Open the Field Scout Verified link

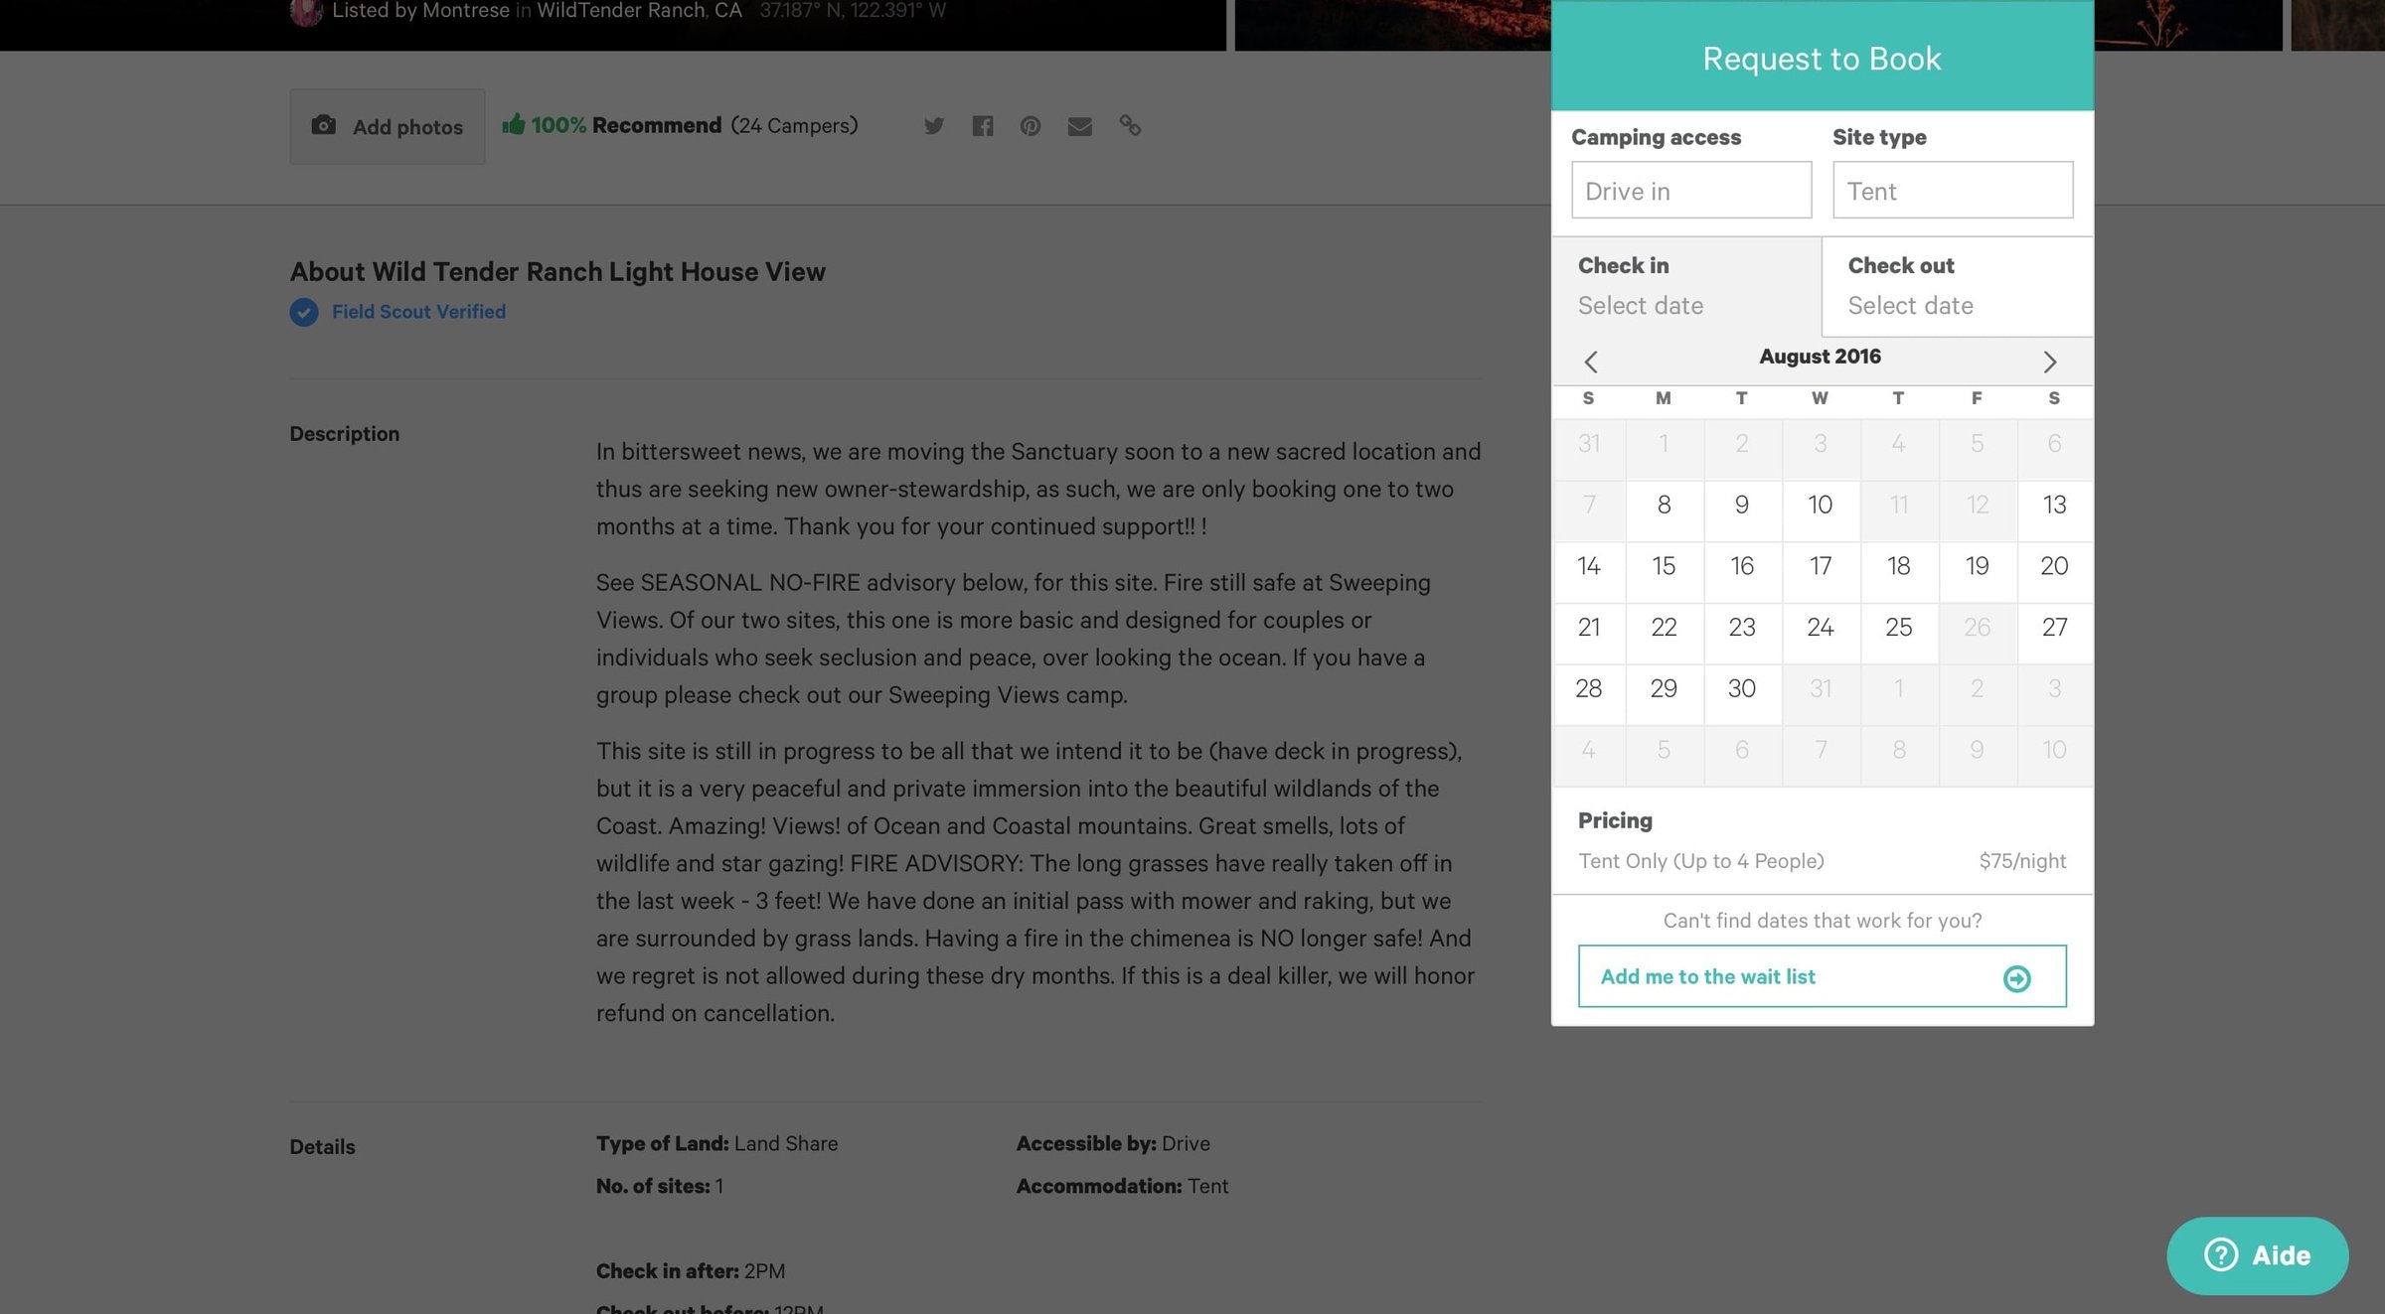418,312
